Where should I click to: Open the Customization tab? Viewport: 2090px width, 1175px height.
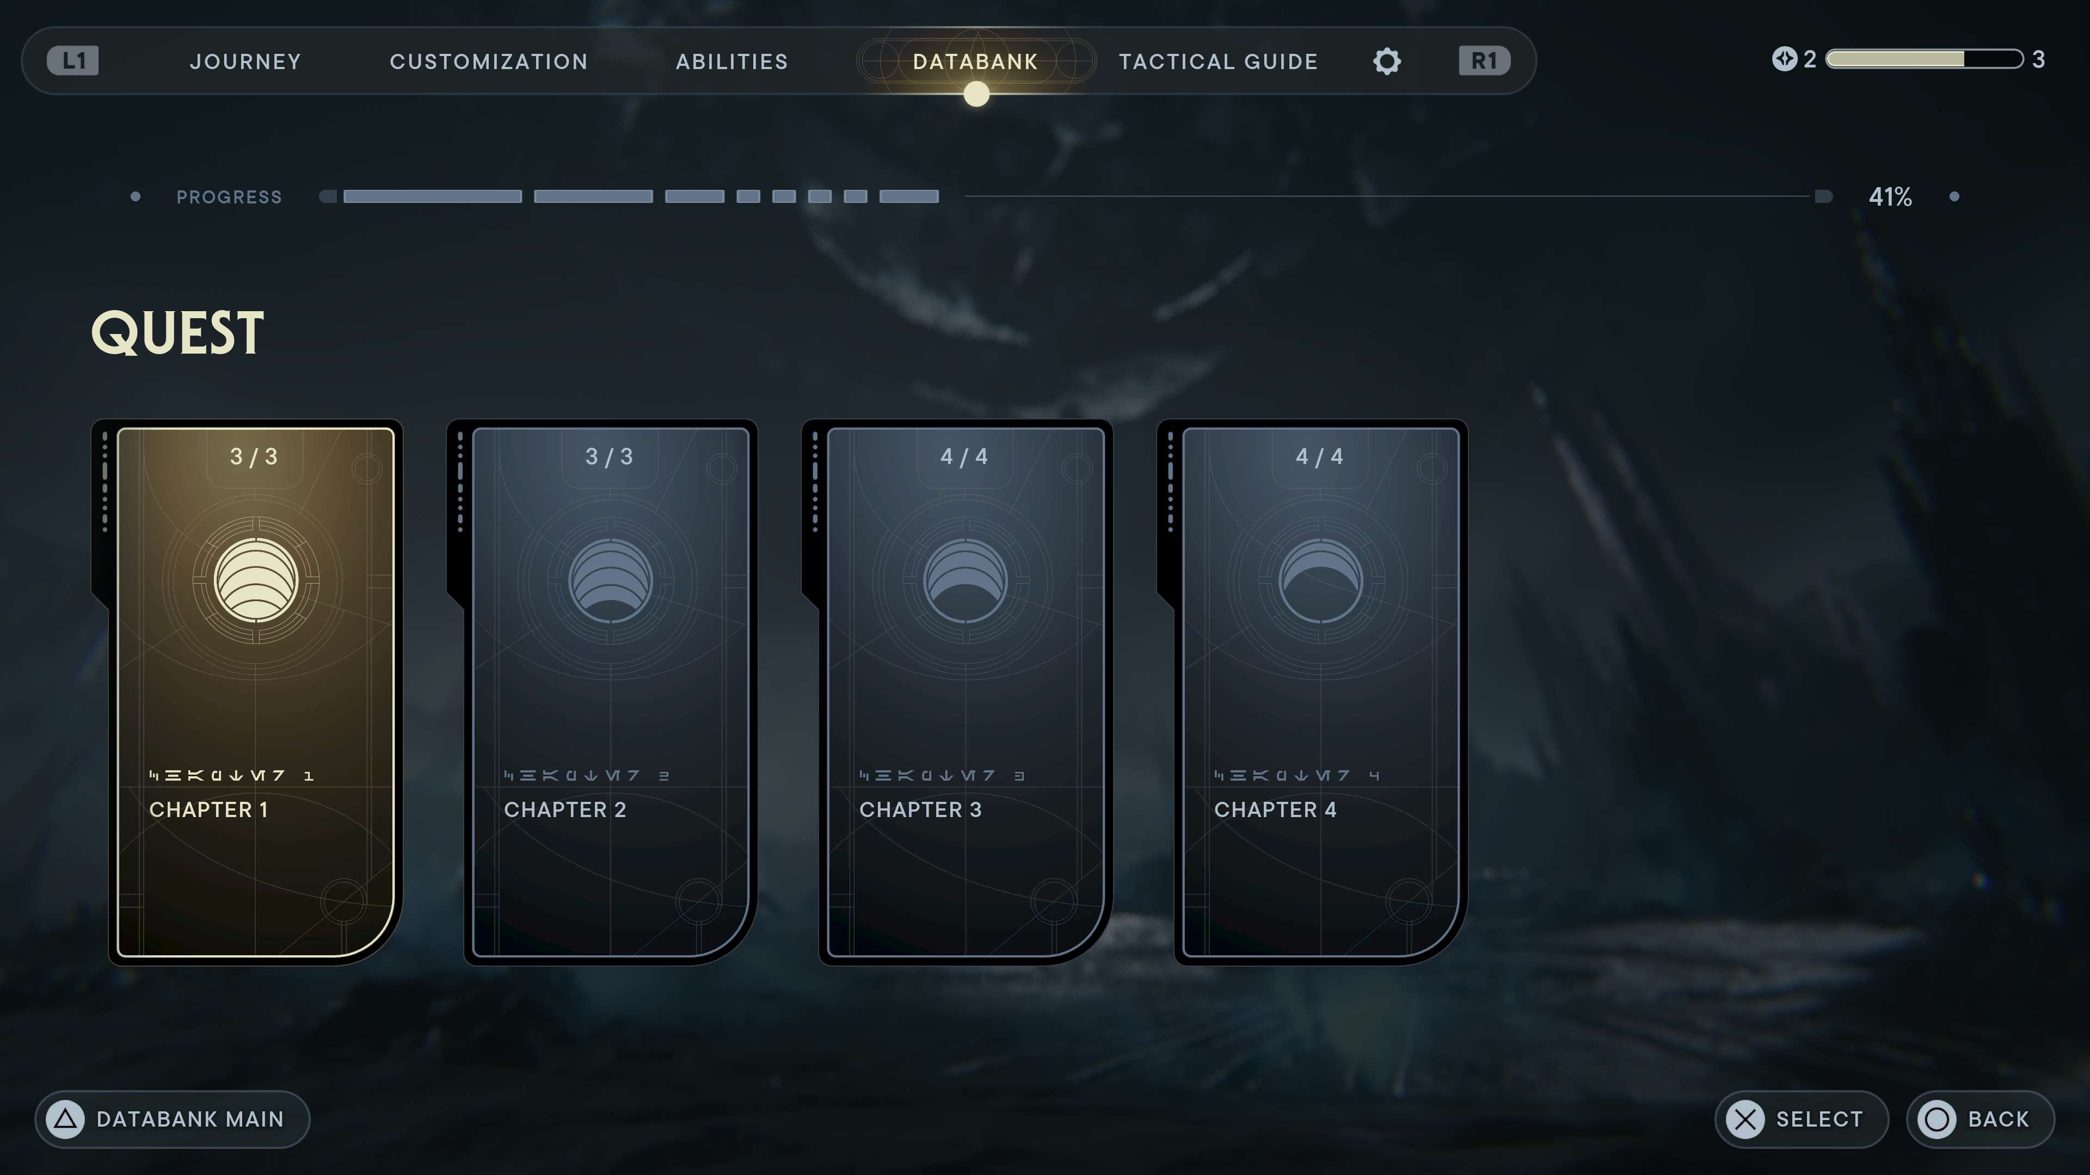point(488,61)
